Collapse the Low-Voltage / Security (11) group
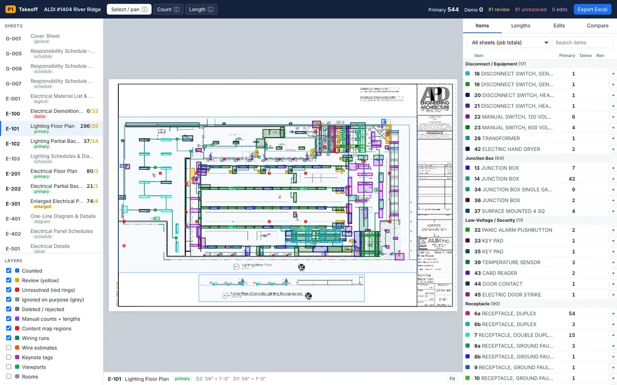Image resolution: width=617 pixels, height=385 pixels. pyautogui.click(x=540, y=220)
